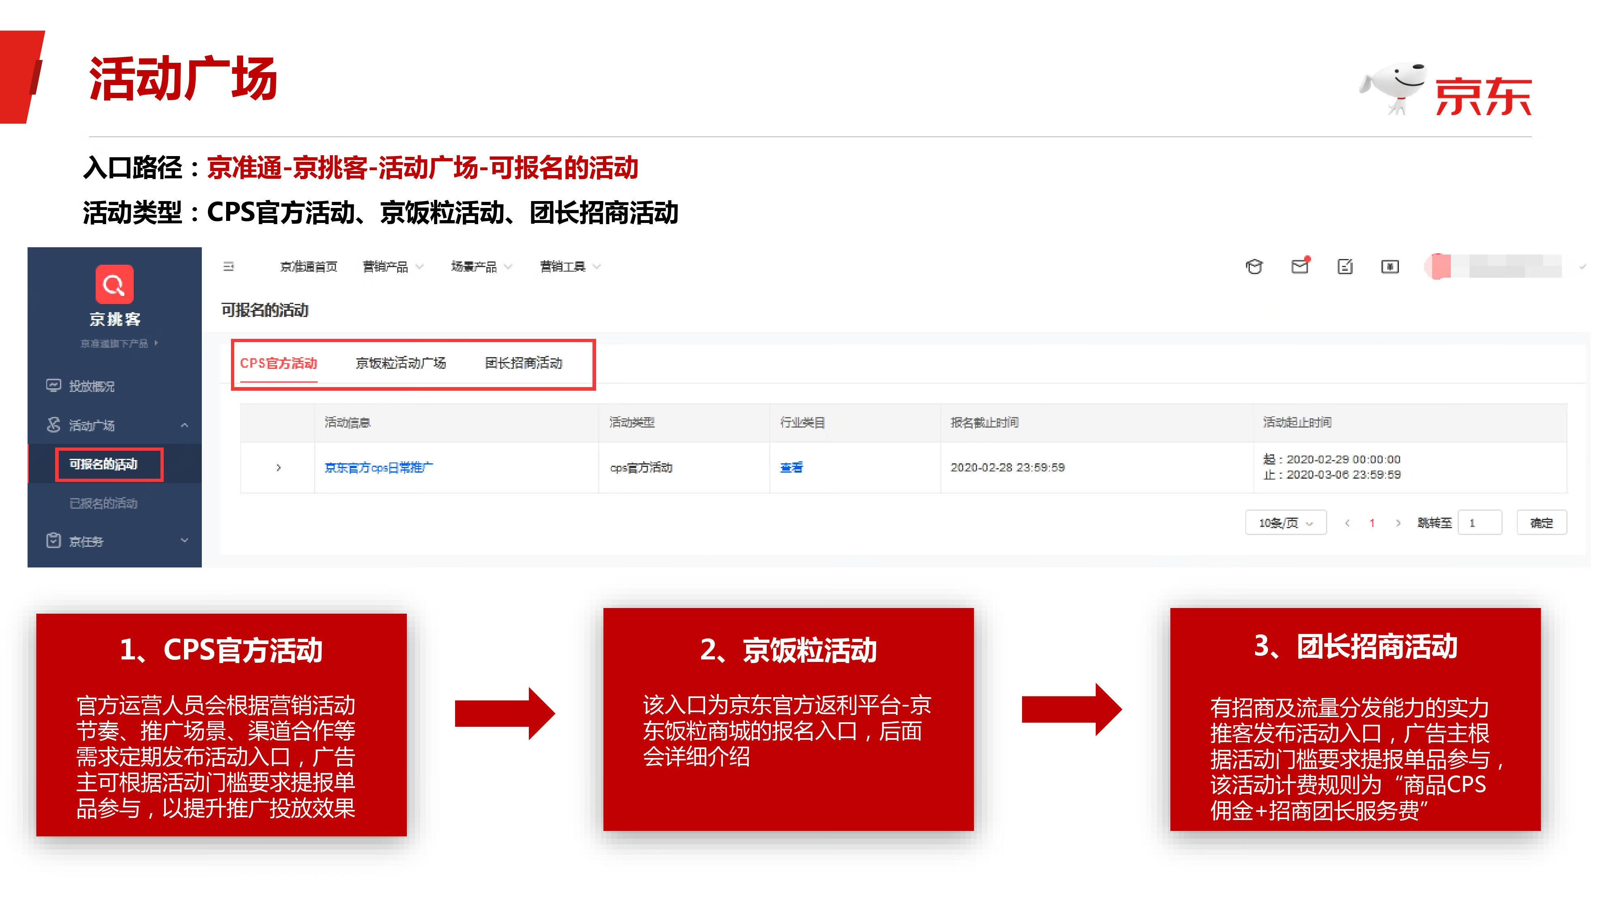The image size is (1621, 912).
Task: Click 京准通旗下产品 arrow link
Action: click(120, 344)
